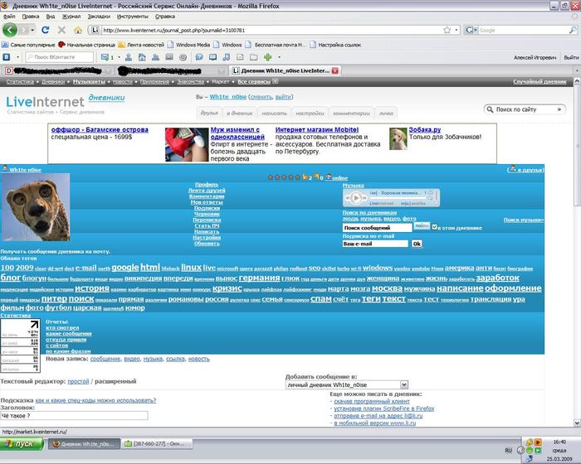Click the 'Черновик' link
581x464 pixels.
(x=207, y=214)
